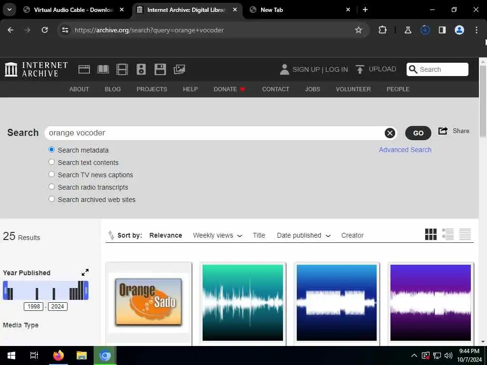This screenshot has width=487, height=365.
Task: Select the Search metadata radio button
Action: pos(51,150)
